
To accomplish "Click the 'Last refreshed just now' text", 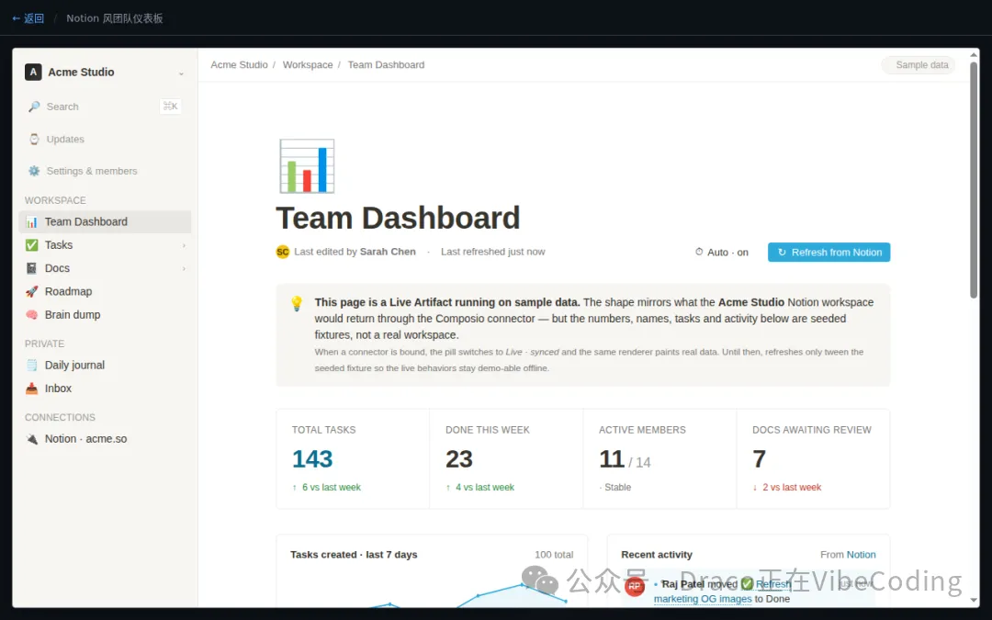I will tap(493, 252).
